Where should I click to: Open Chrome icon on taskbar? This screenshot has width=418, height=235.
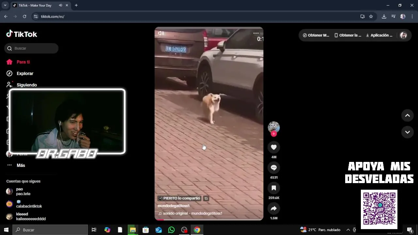(x=197, y=230)
